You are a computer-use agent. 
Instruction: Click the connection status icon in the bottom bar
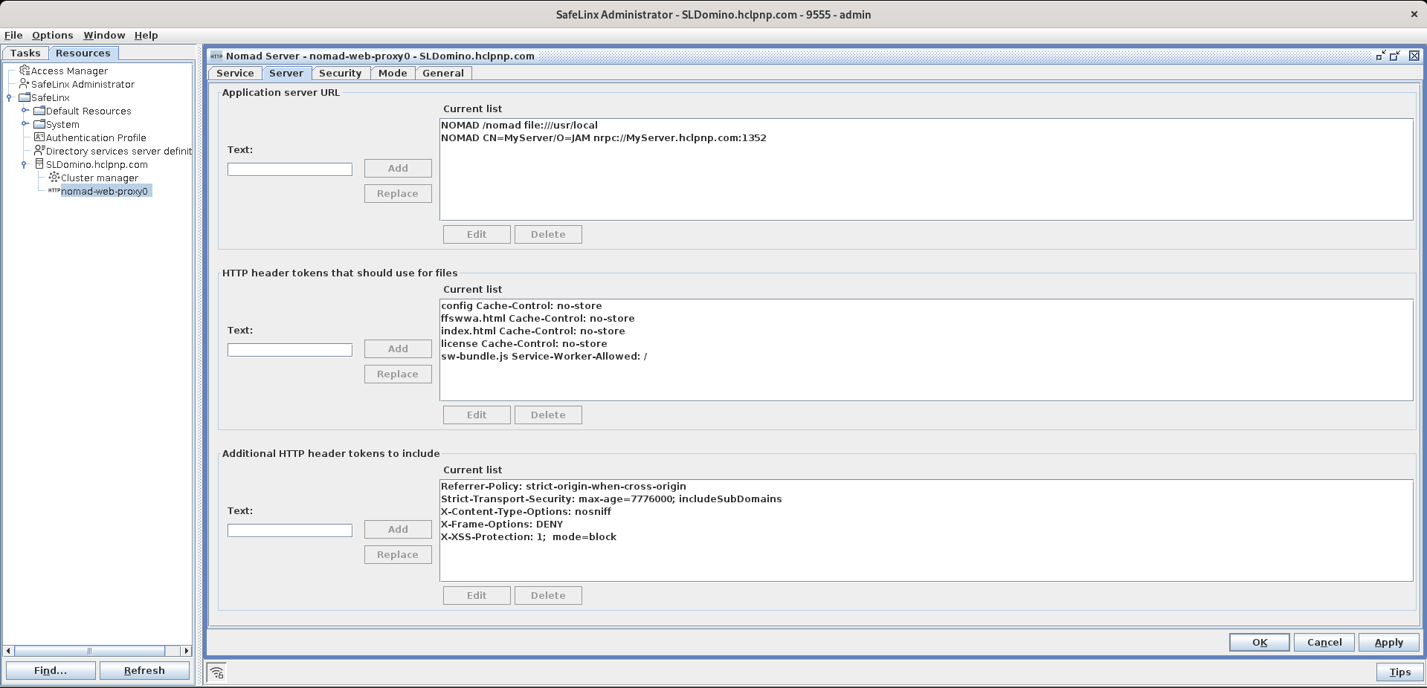click(216, 672)
